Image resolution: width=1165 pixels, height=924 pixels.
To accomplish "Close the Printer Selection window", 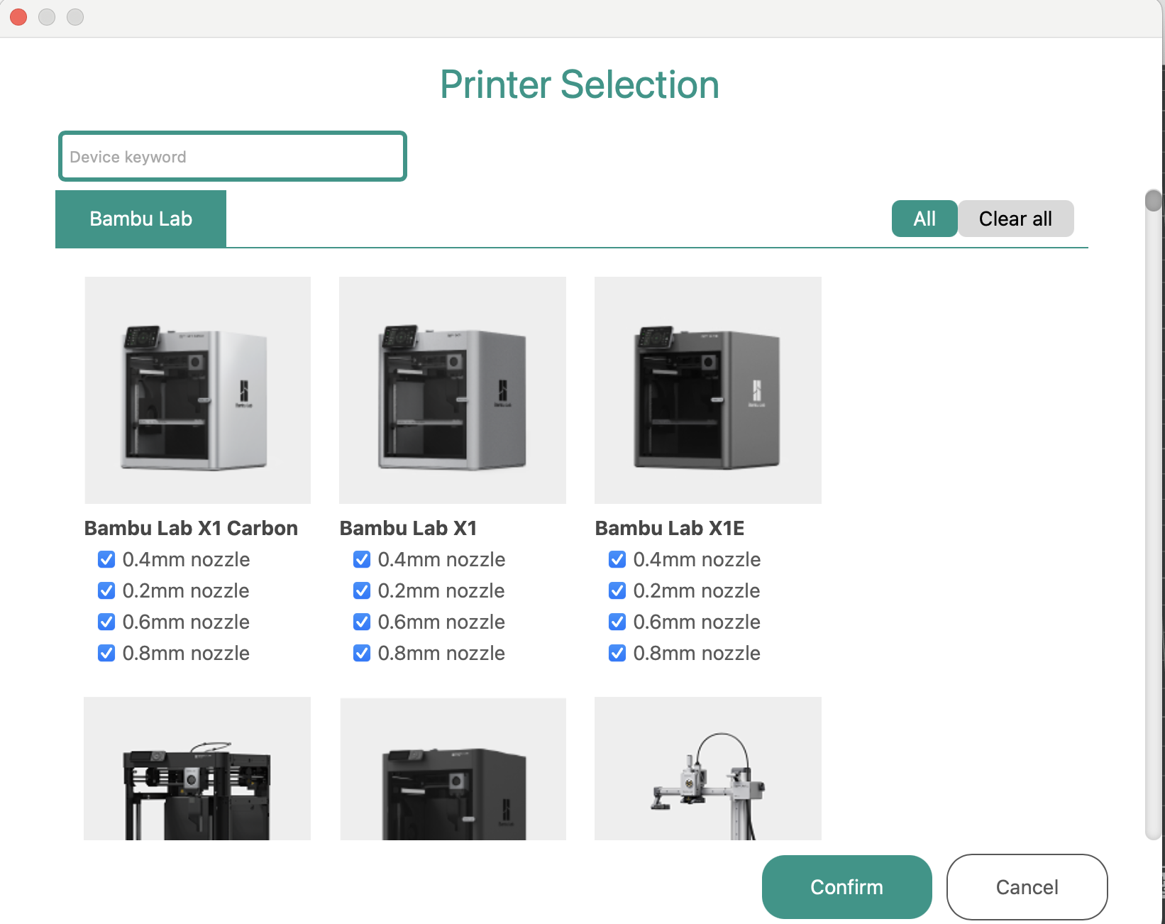I will click(18, 16).
